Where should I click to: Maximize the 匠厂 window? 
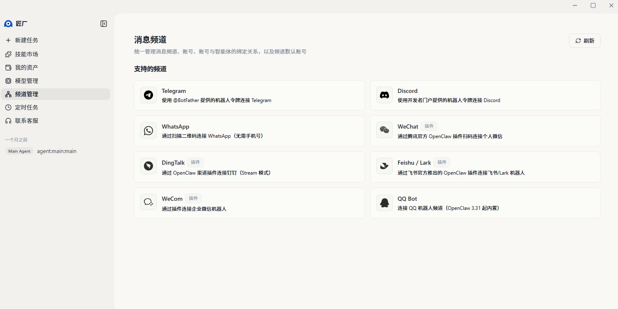593,5
